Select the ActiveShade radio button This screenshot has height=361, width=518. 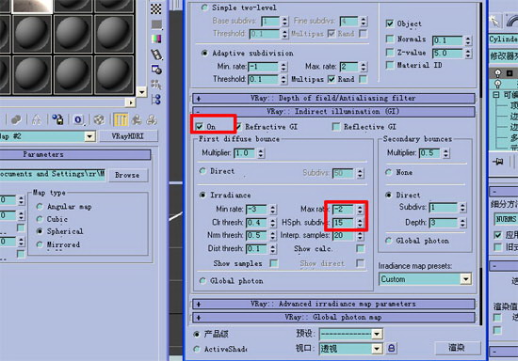tap(197, 349)
